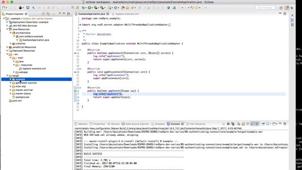The height and width of the screenshot is (170, 302).
Task: Collapse the resources folder
Action: point(14,65)
